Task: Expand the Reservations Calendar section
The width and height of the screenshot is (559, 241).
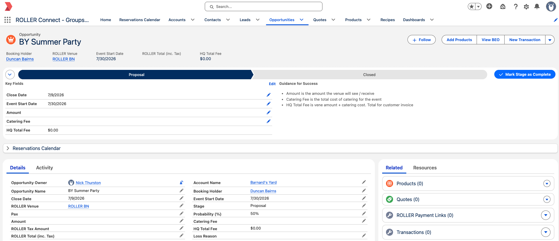Action: tap(8, 149)
